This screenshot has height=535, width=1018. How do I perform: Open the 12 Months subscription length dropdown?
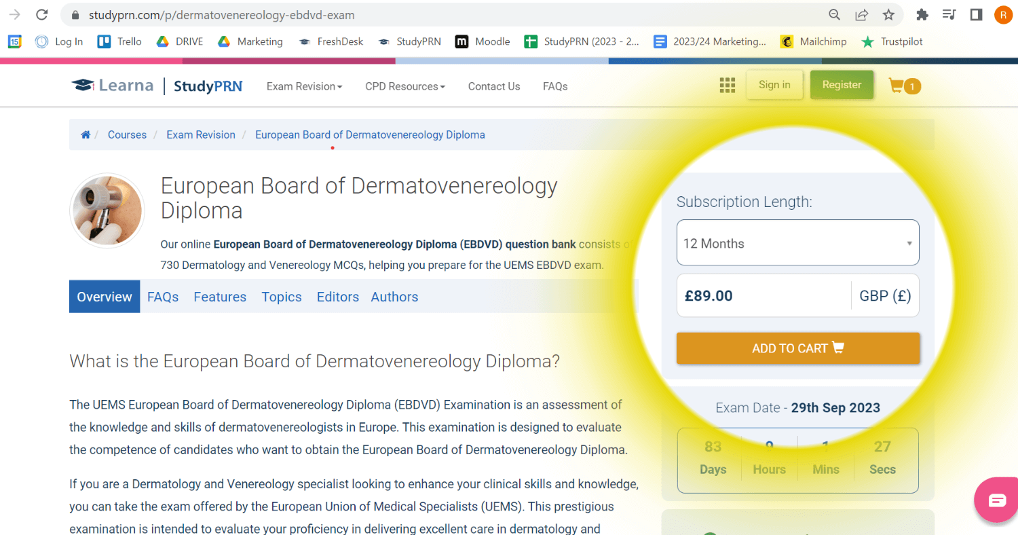(798, 243)
